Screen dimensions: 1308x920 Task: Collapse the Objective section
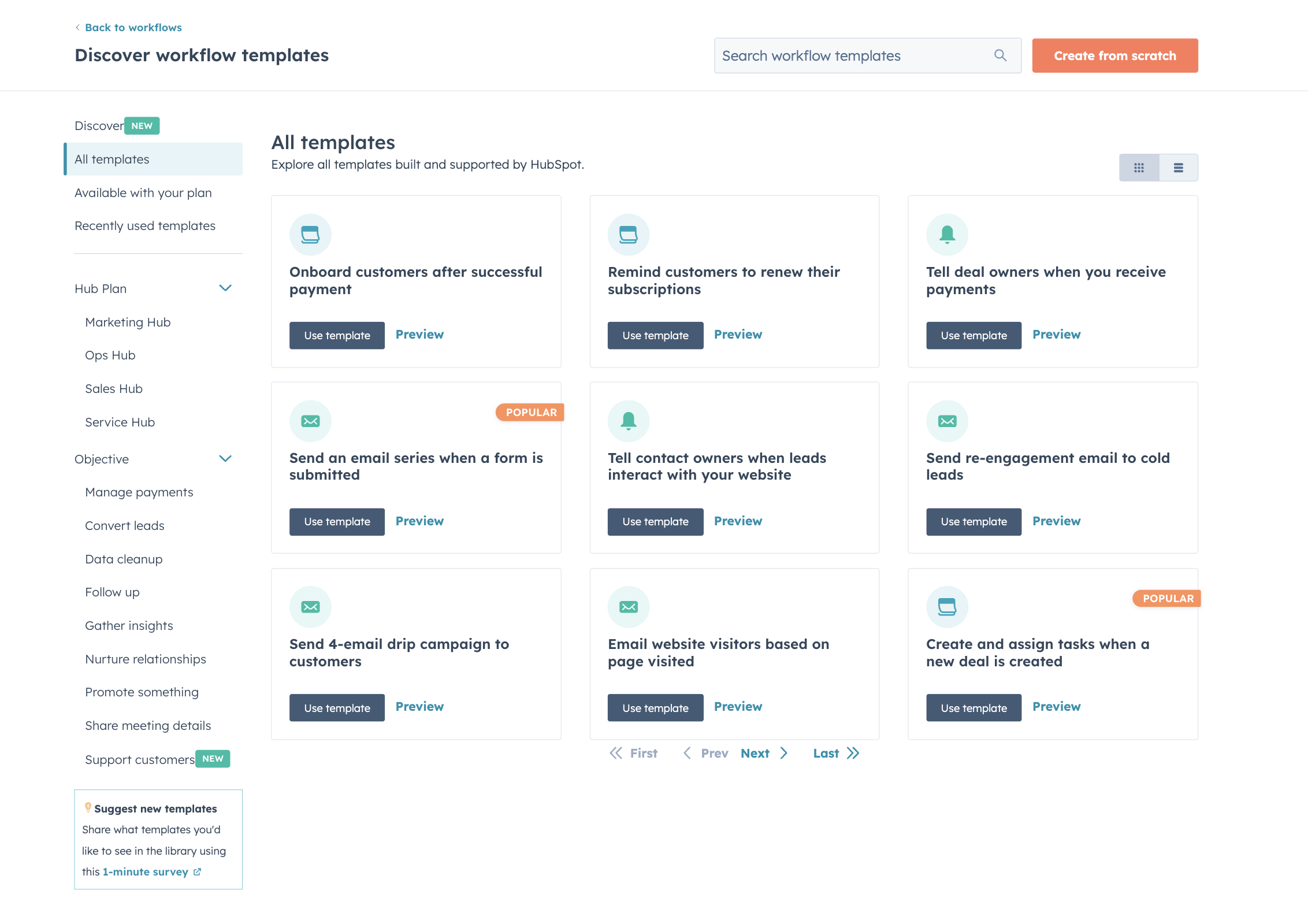coord(226,458)
